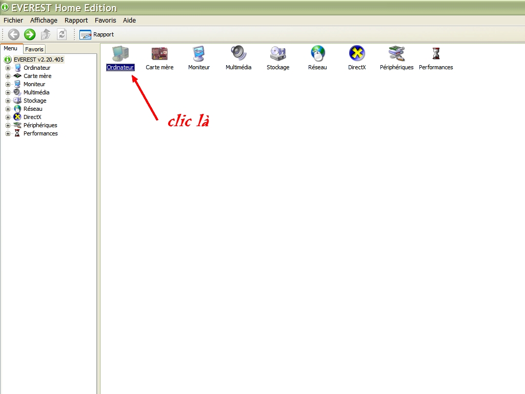The image size is (525, 394).
Task: Open the Aide menu
Action: coord(129,21)
